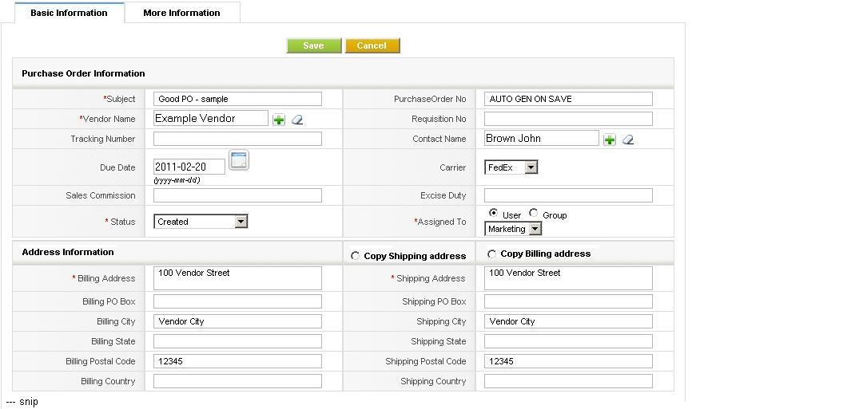This screenshot has height=409, width=859.
Task: Click the Carrier label
Action: pyautogui.click(x=453, y=167)
